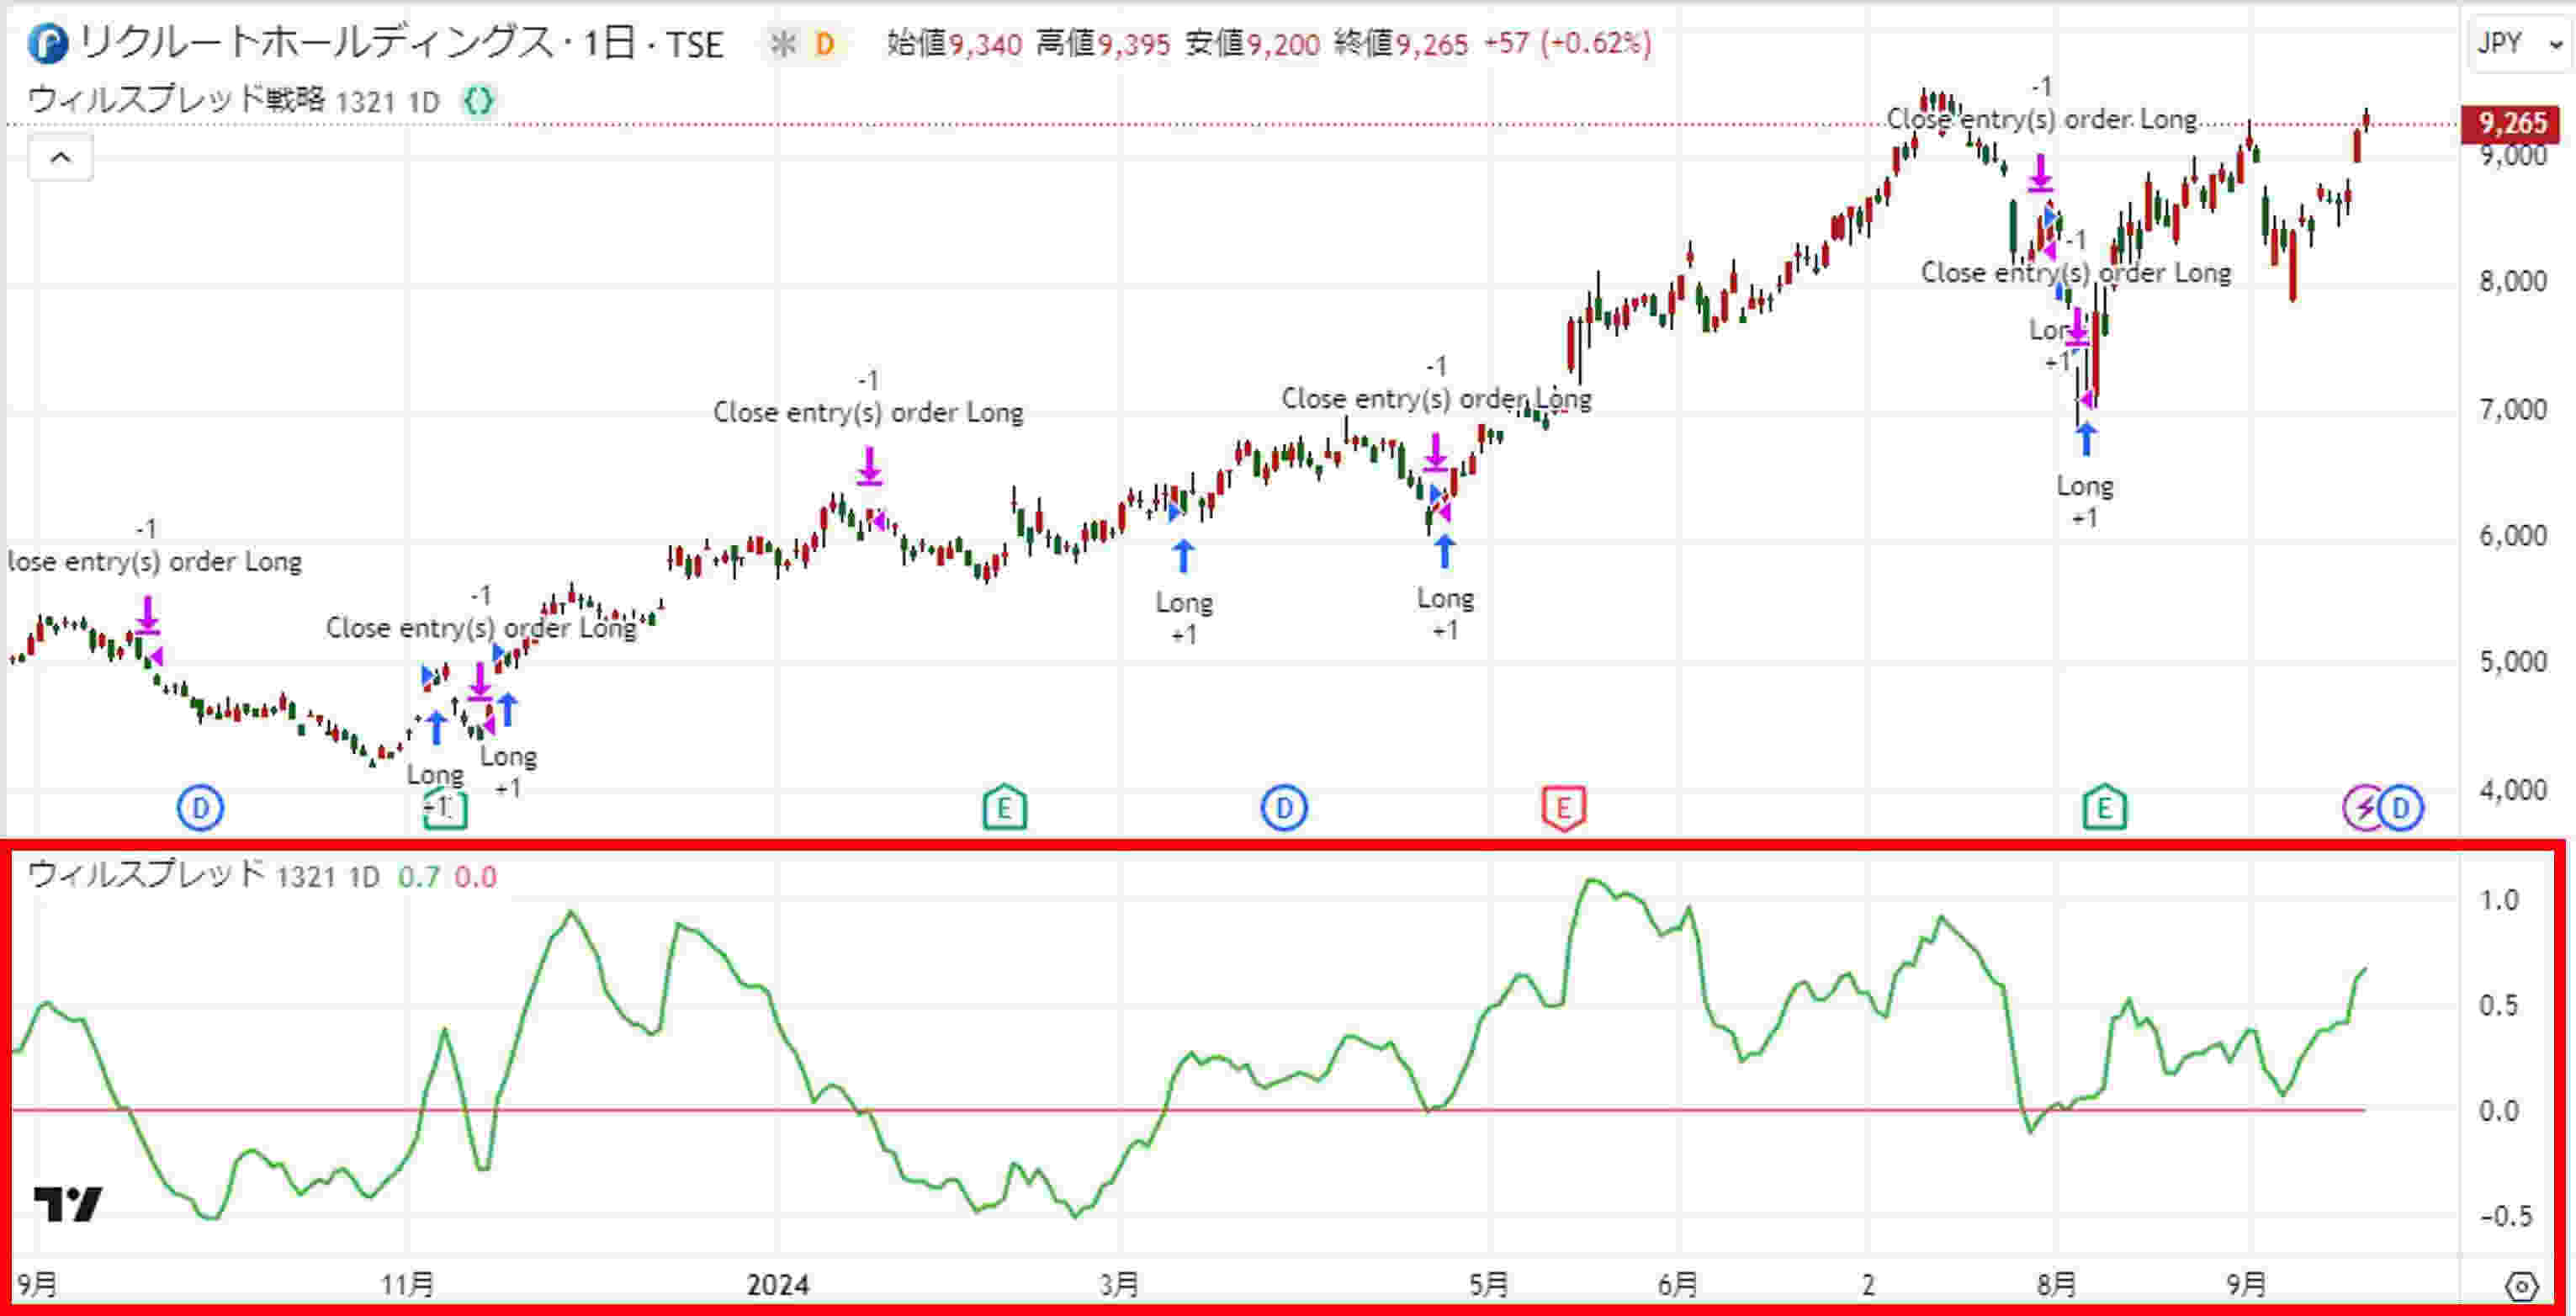Click the magenta close arrow in January 2024
Image resolution: width=2576 pixels, height=1316 pixels.
[x=869, y=467]
